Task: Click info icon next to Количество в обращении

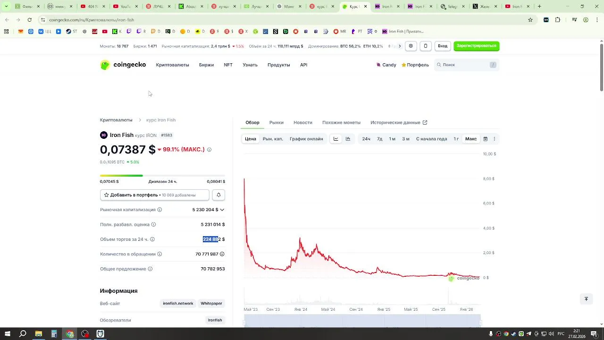Action: click(x=159, y=254)
